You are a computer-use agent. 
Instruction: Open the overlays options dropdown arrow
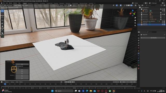tap(122, 5)
